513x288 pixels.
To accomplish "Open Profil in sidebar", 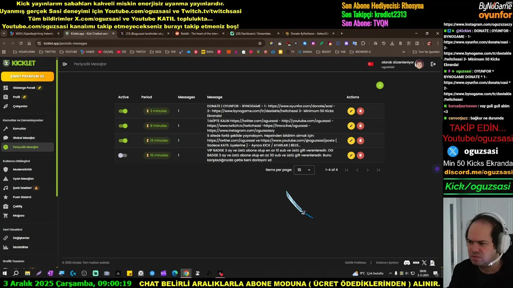I will [27, 97].
